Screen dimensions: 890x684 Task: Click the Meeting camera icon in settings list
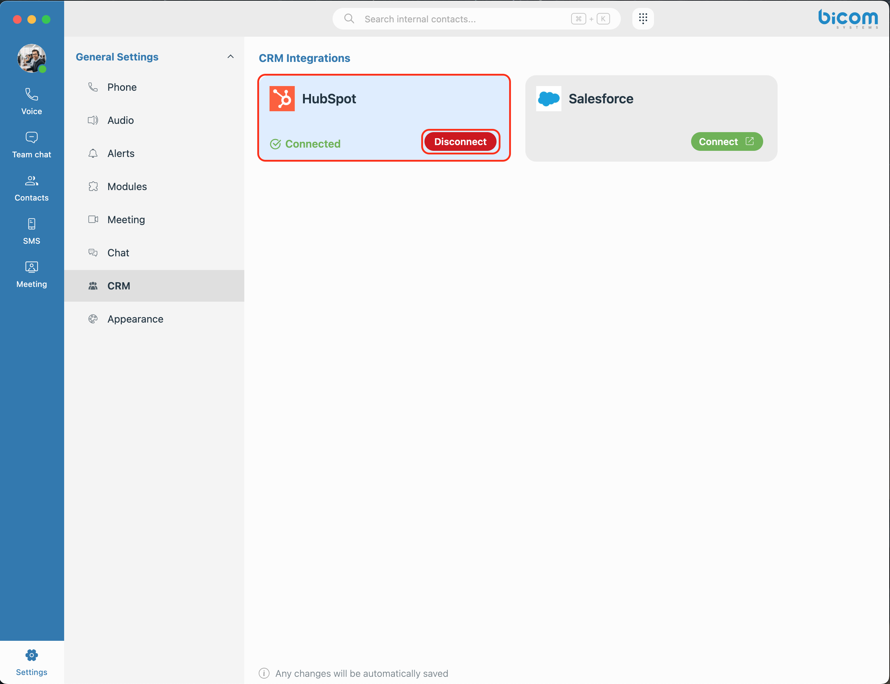(93, 220)
